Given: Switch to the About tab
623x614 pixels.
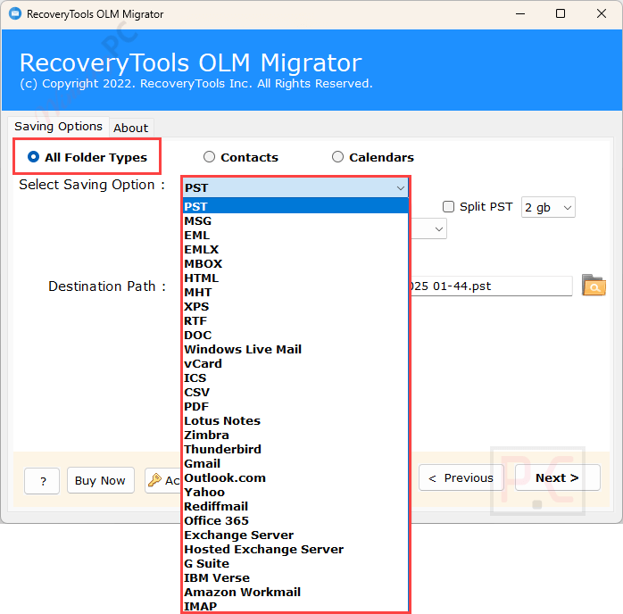Looking at the screenshot, I should [130, 128].
